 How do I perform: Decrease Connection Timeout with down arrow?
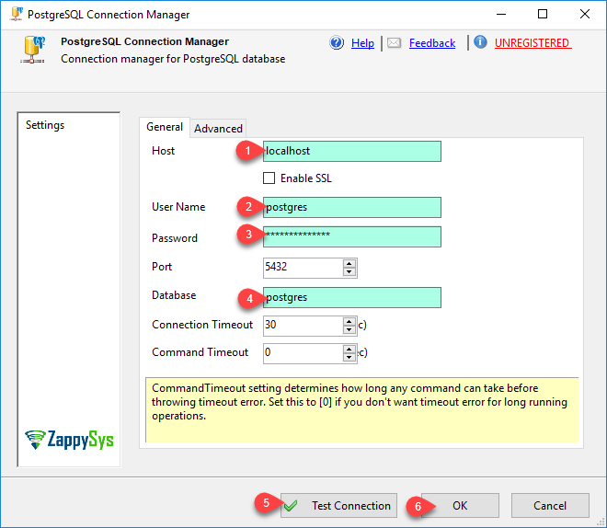pos(349,330)
